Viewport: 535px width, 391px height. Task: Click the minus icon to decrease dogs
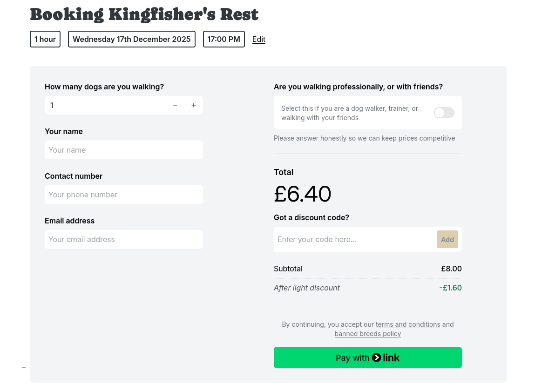tap(175, 105)
